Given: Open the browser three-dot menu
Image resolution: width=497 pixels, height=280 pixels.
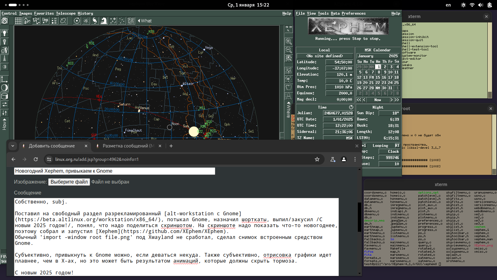Looking at the screenshot, I should (355, 159).
